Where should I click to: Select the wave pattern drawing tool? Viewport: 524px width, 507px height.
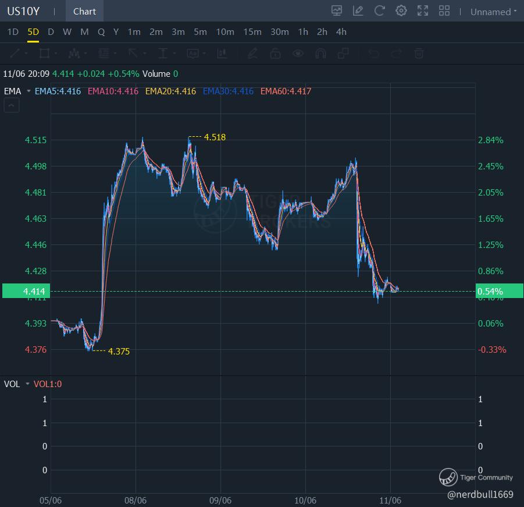tap(74, 53)
